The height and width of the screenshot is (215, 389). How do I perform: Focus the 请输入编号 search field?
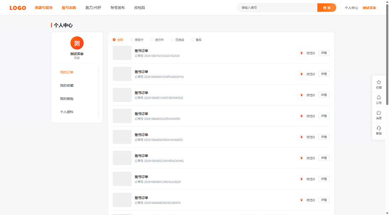click(277, 8)
